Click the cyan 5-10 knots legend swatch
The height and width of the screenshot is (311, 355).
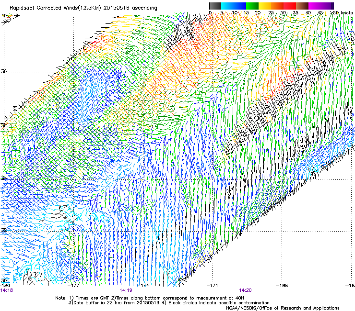(227, 6)
